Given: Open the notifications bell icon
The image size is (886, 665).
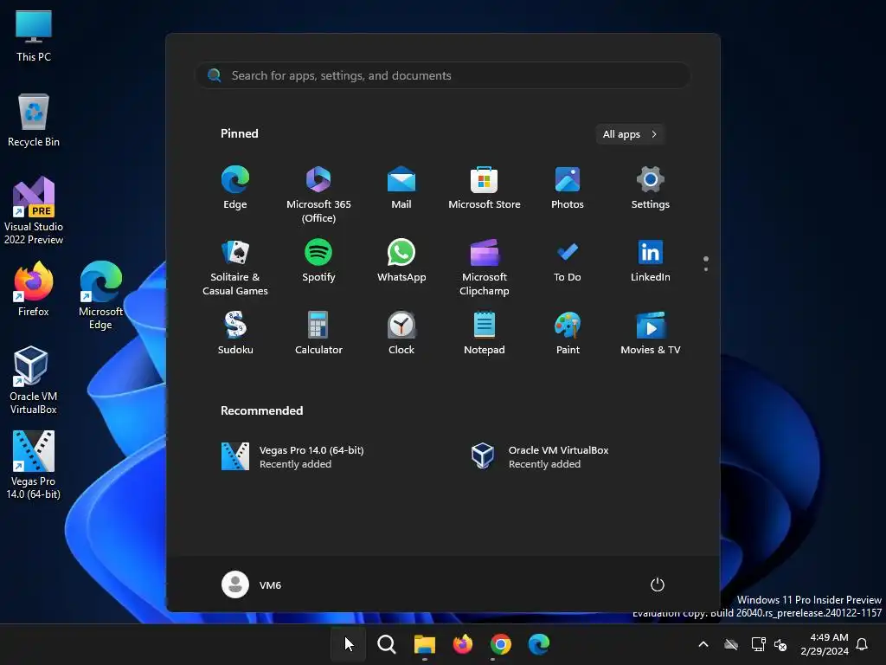Looking at the screenshot, I should click(863, 644).
